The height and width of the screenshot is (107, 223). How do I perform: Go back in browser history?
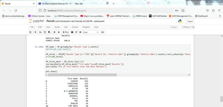click(x=4, y=10)
